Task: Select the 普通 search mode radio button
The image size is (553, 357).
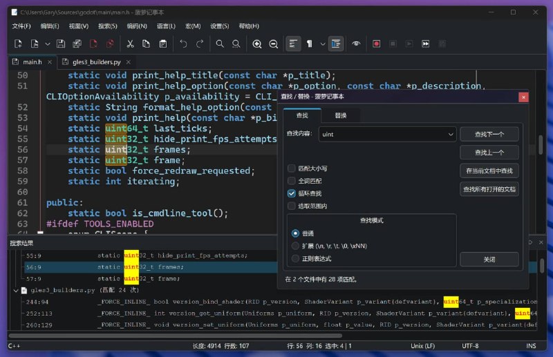Action: coord(295,233)
